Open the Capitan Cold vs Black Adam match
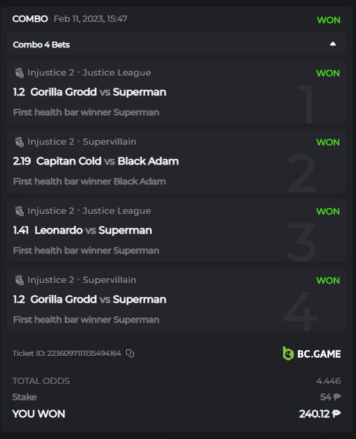Screen dimensions: 356x439 coord(108,161)
